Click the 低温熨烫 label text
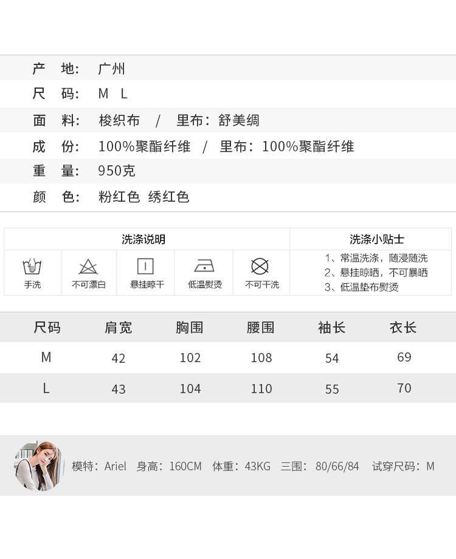The height and width of the screenshot is (559, 456). (205, 284)
